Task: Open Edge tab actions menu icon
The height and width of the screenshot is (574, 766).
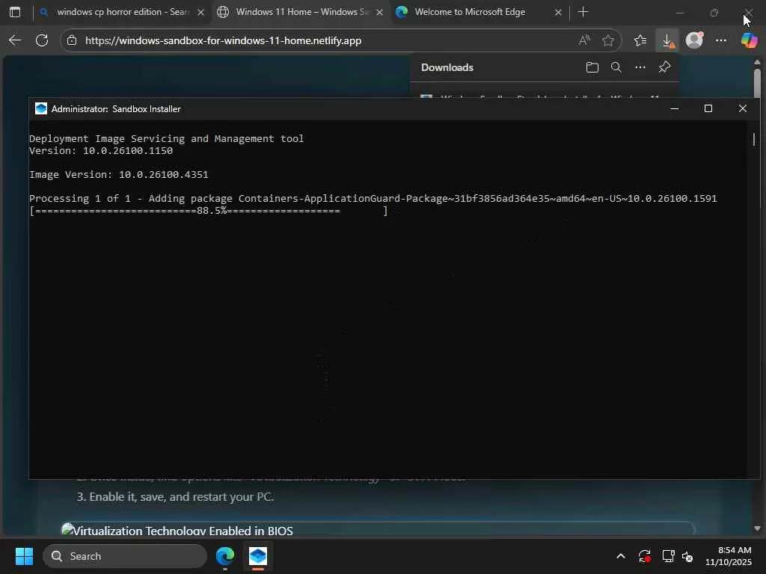Action: pos(15,12)
